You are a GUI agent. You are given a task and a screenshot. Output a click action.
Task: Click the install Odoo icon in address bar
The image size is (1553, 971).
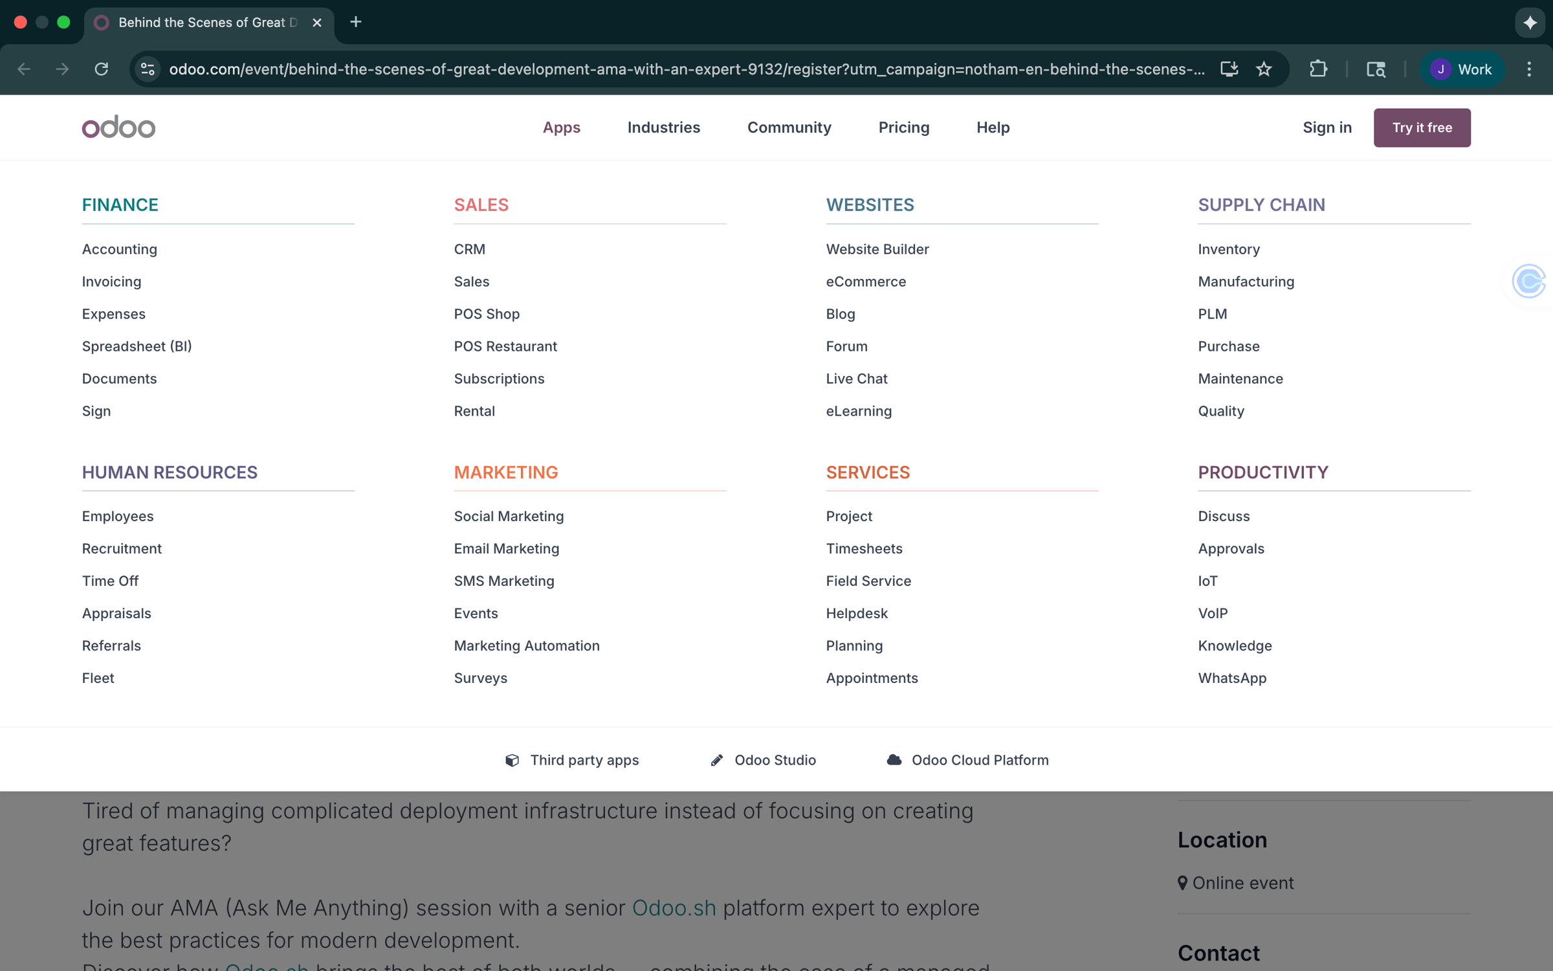pyautogui.click(x=1229, y=69)
